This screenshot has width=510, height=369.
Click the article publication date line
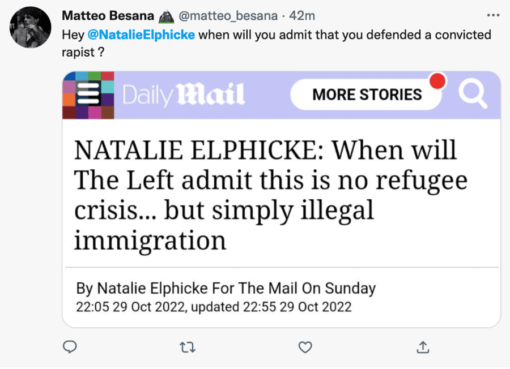click(x=214, y=307)
